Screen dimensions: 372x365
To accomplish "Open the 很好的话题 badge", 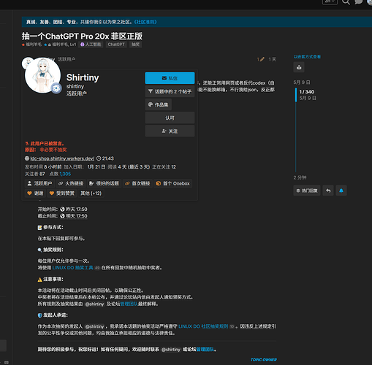I will click(104, 183).
